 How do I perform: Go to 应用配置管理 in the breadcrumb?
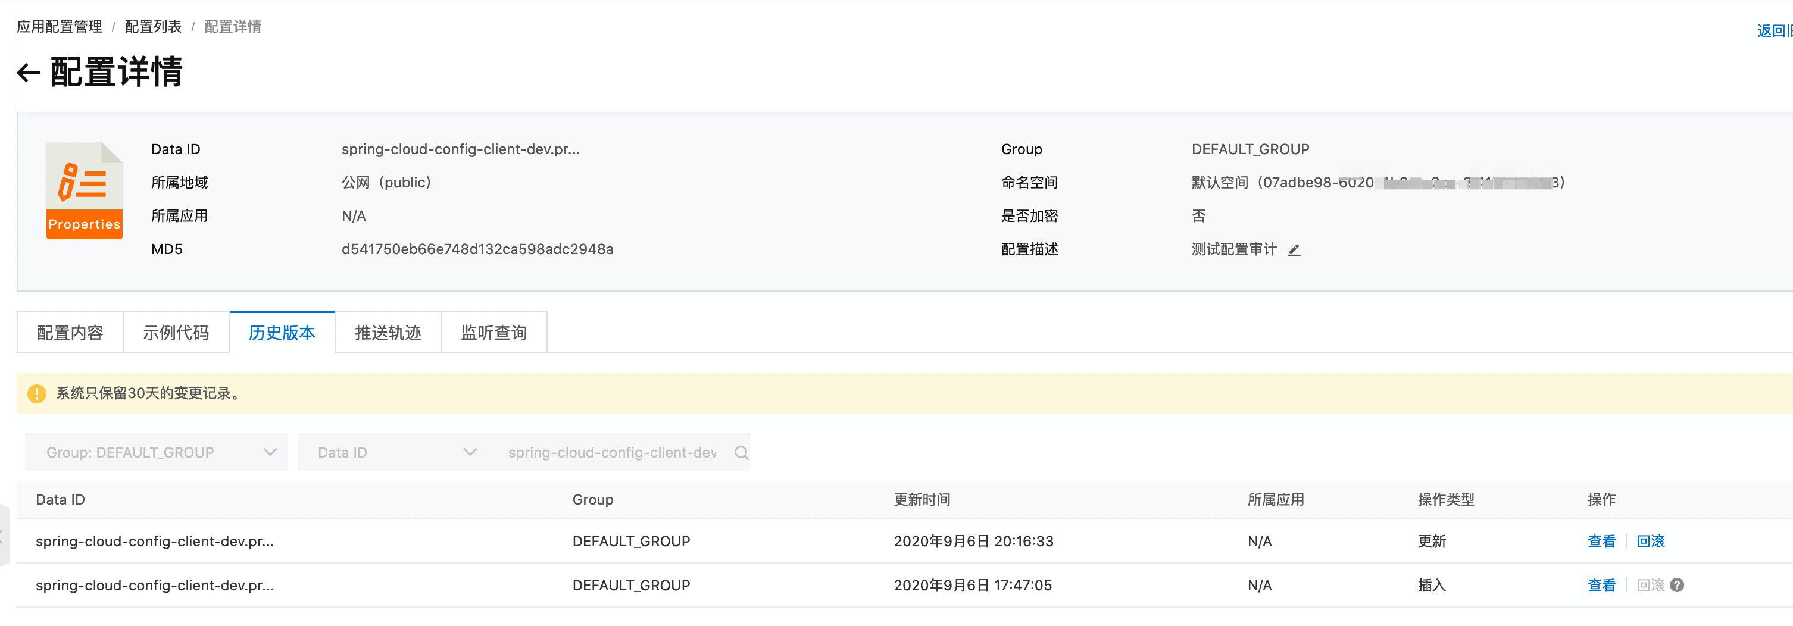pos(59,27)
